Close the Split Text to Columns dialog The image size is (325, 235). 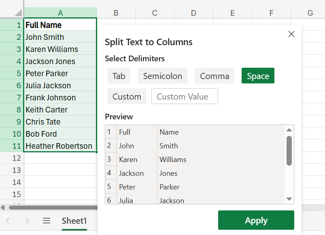(291, 34)
